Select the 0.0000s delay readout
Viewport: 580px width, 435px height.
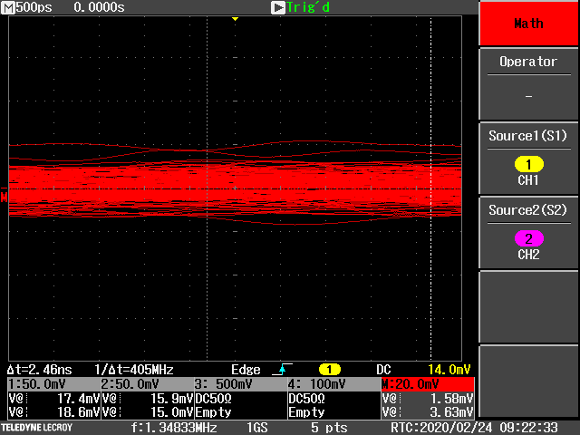pos(99,7)
